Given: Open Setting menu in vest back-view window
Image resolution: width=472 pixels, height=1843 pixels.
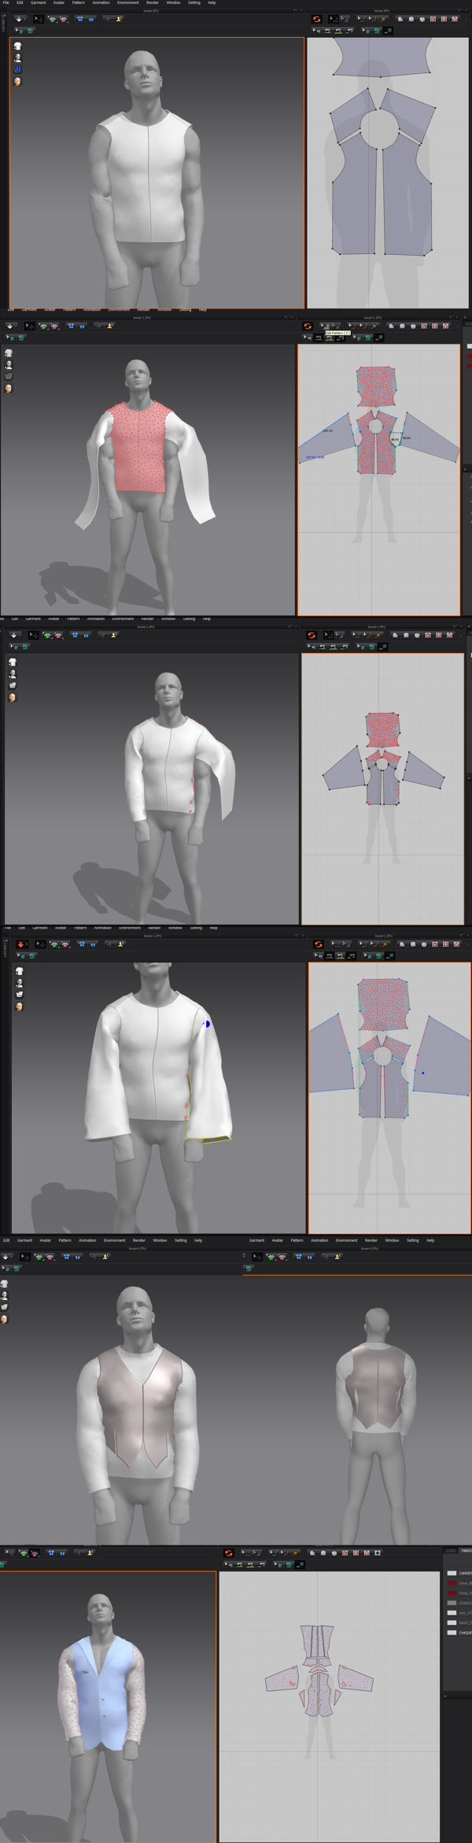Looking at the screenshot, I should coord(413,1240).
